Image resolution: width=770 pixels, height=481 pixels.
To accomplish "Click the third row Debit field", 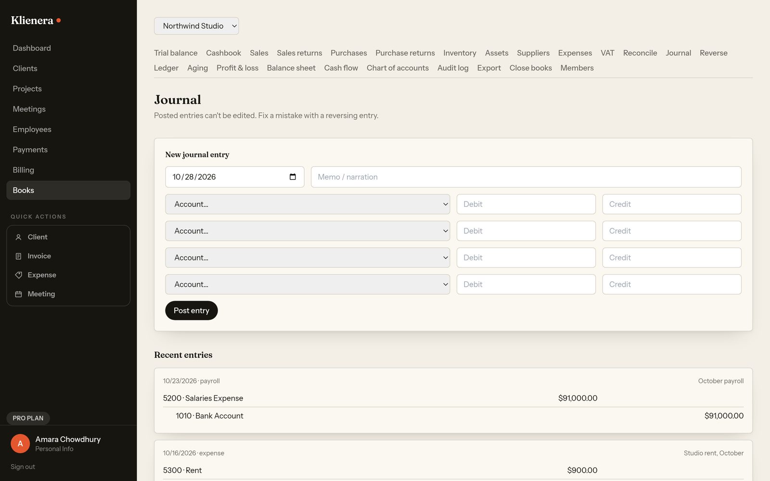I will (526, 258).
